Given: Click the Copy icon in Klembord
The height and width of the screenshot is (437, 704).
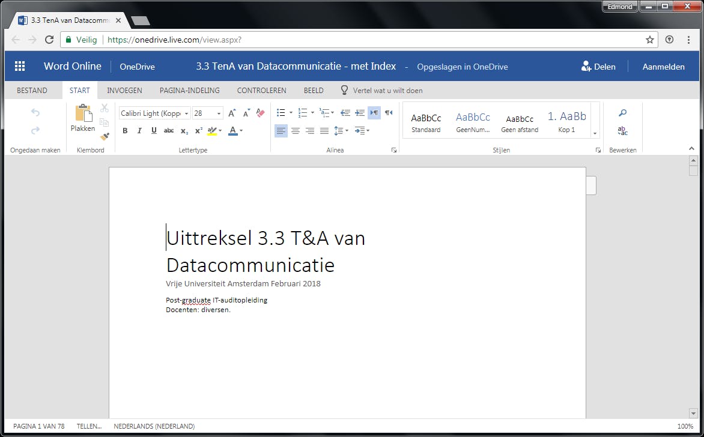Looking at the screenshot, I should click(x=104, y=122).
